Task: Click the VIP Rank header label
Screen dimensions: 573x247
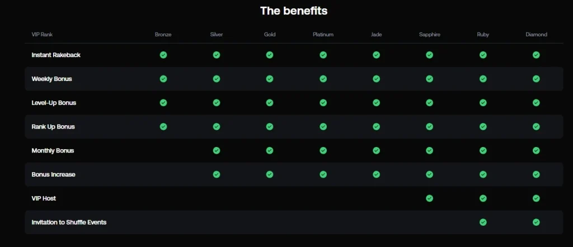Action: 42,35
